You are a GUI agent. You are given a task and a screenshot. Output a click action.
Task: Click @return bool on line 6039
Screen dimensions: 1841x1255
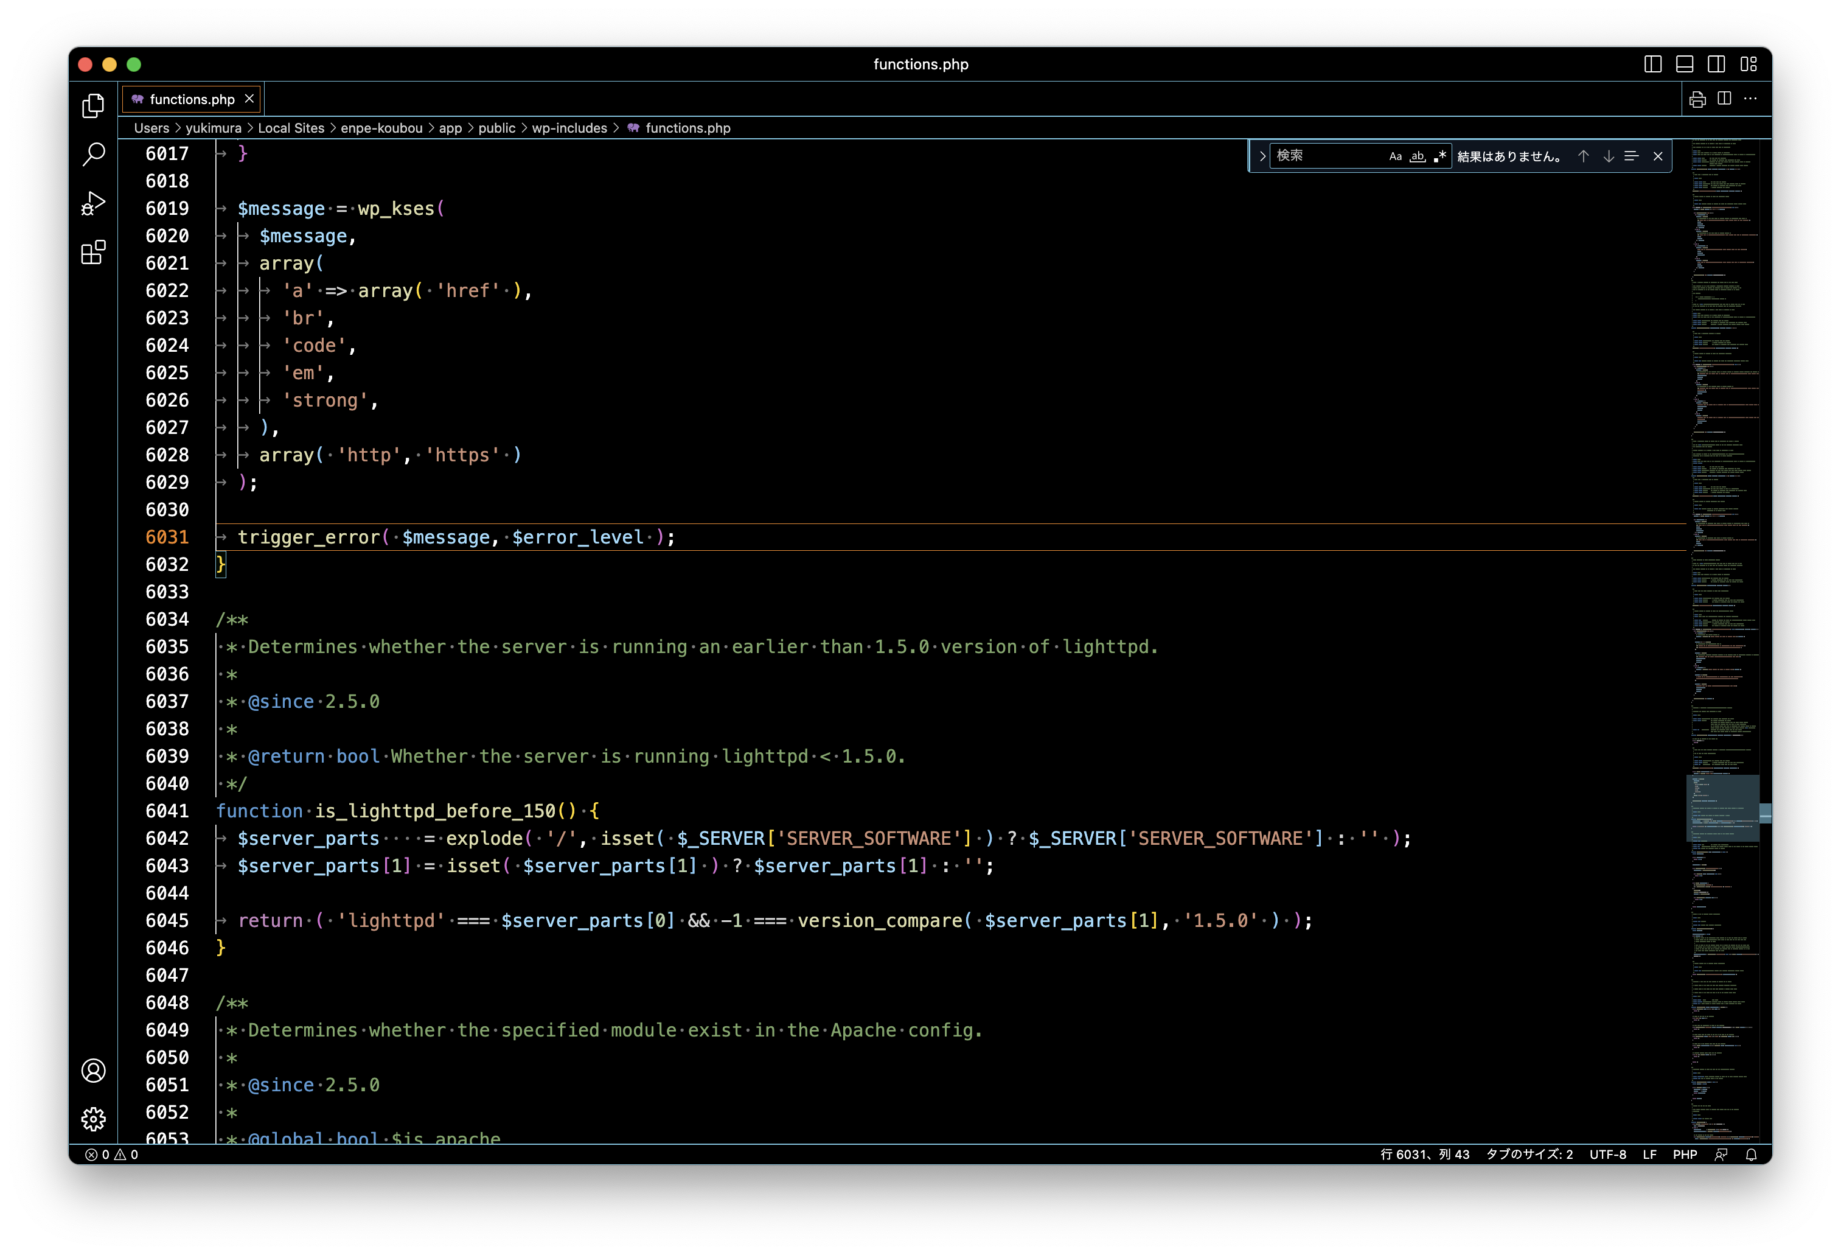[x=314, y=756]
